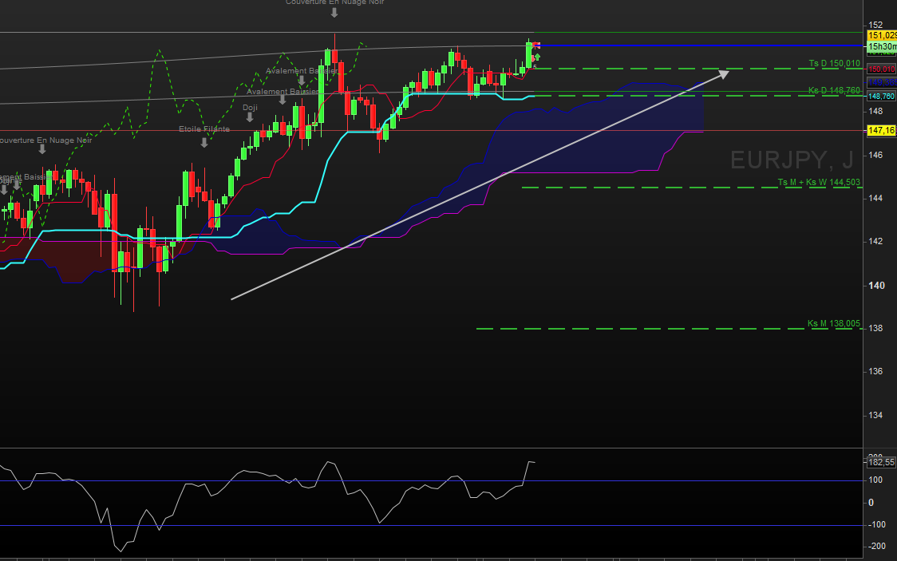Screen dimensions: 897x561
Task: Select the 15h30m countdown tag
Action: pyautogui.click(x=881, y=46)
